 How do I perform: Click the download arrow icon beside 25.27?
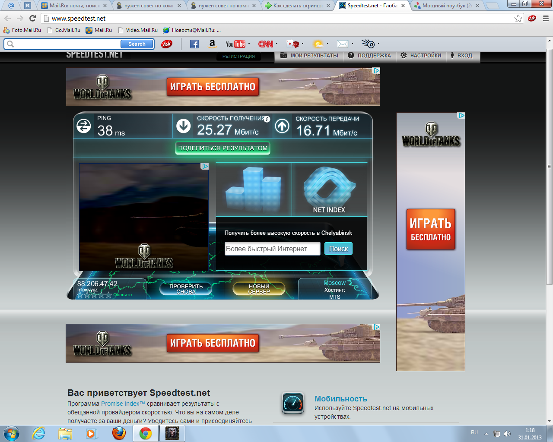click(x=184, y=126)
